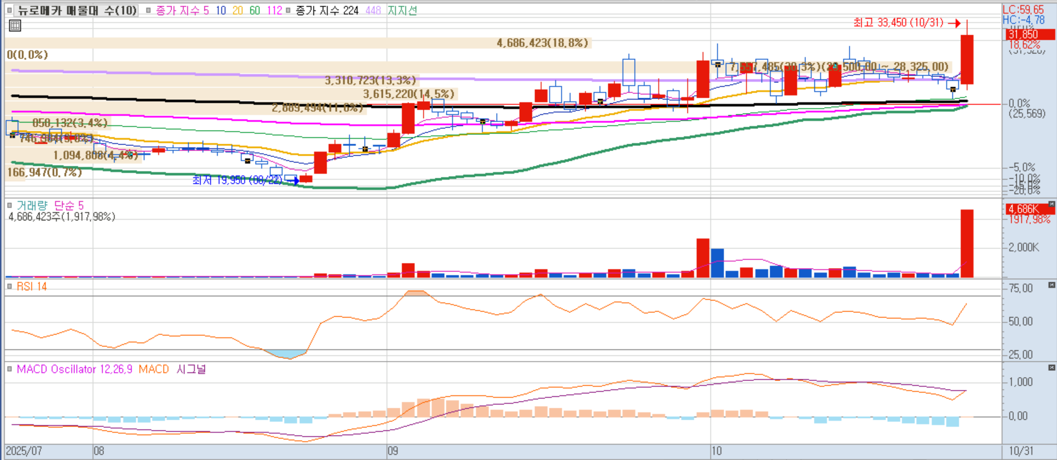Click the 단순 5 volume average label
The height and width of the screenshot is (460, 1057).
pos(69,206)
